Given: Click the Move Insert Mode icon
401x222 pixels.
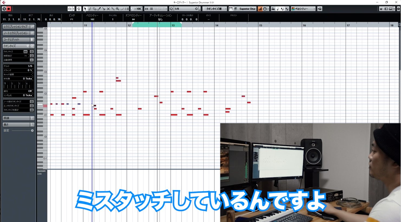Looking at the screenshot, I should (x=273, y=9).
